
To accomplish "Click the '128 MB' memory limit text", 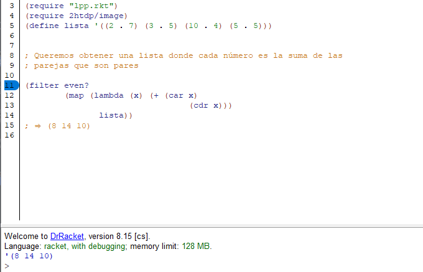I will 195,246.
